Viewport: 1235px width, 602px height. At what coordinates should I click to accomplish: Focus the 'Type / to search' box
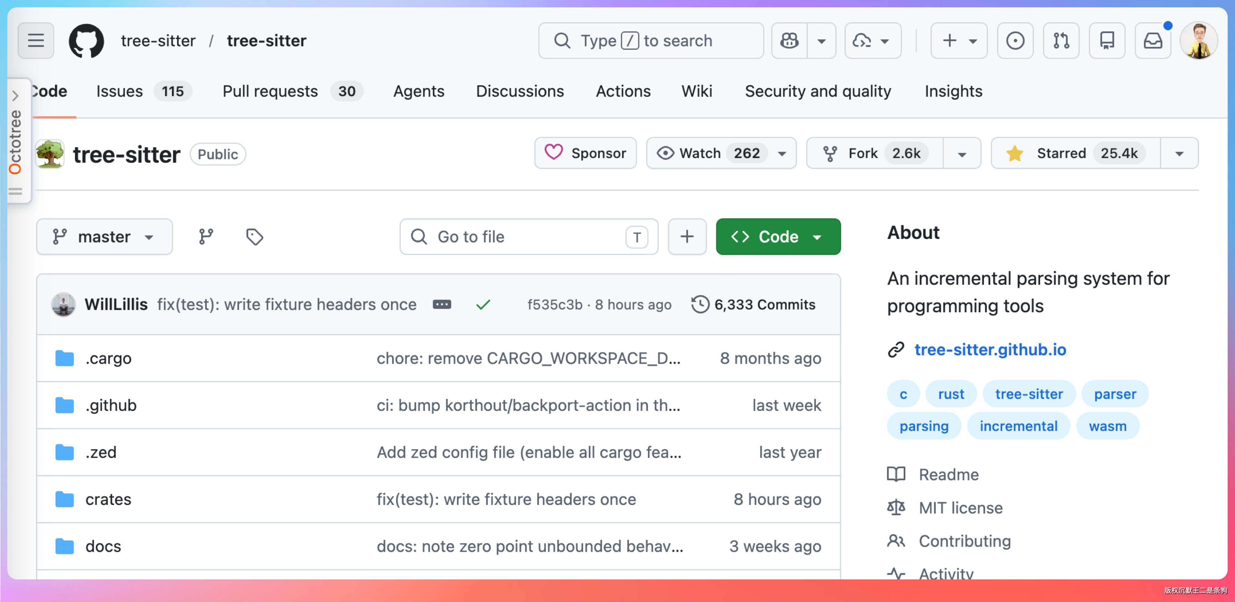pos(650,41)
